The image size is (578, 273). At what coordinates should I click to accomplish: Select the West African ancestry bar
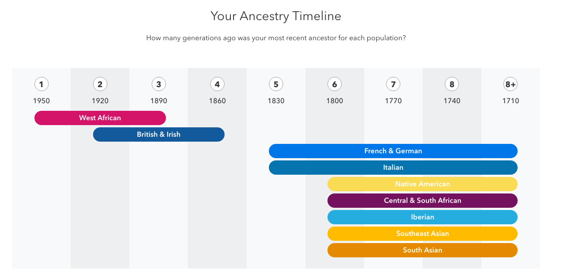click(x=100, y=118)
